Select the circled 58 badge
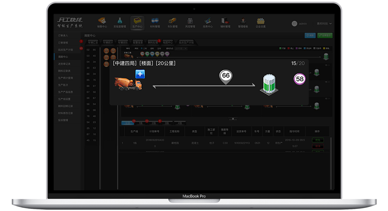 click(300, 79)
